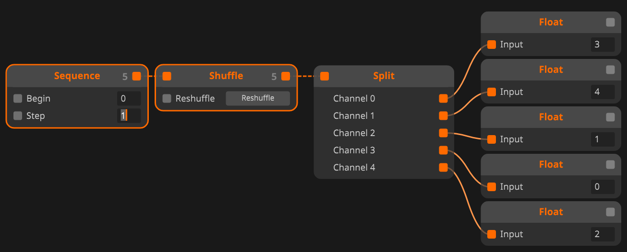Toggle the gray Step port checkbox
The image size is (627, 252).
[x=18, y=115]
